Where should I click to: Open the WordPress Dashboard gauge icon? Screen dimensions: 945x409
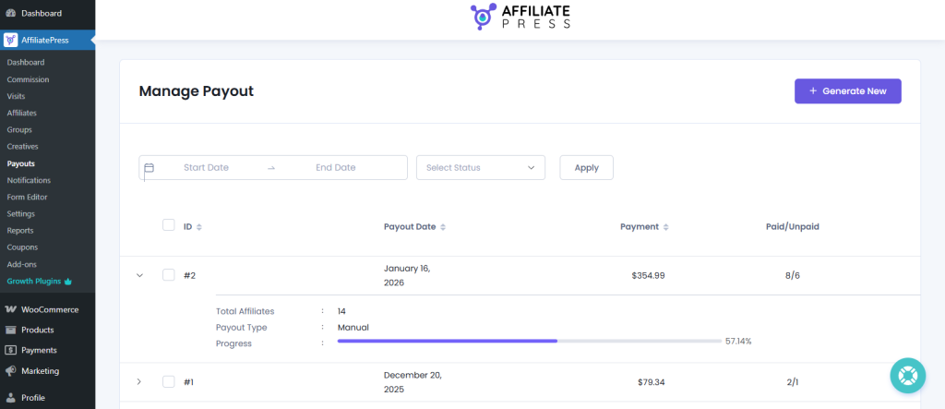[11, 13]
